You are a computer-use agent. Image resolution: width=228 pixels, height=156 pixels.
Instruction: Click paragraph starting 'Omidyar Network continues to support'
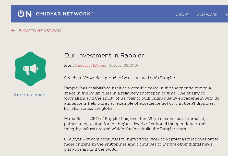141,144
